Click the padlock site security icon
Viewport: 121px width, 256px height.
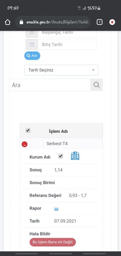21,22
